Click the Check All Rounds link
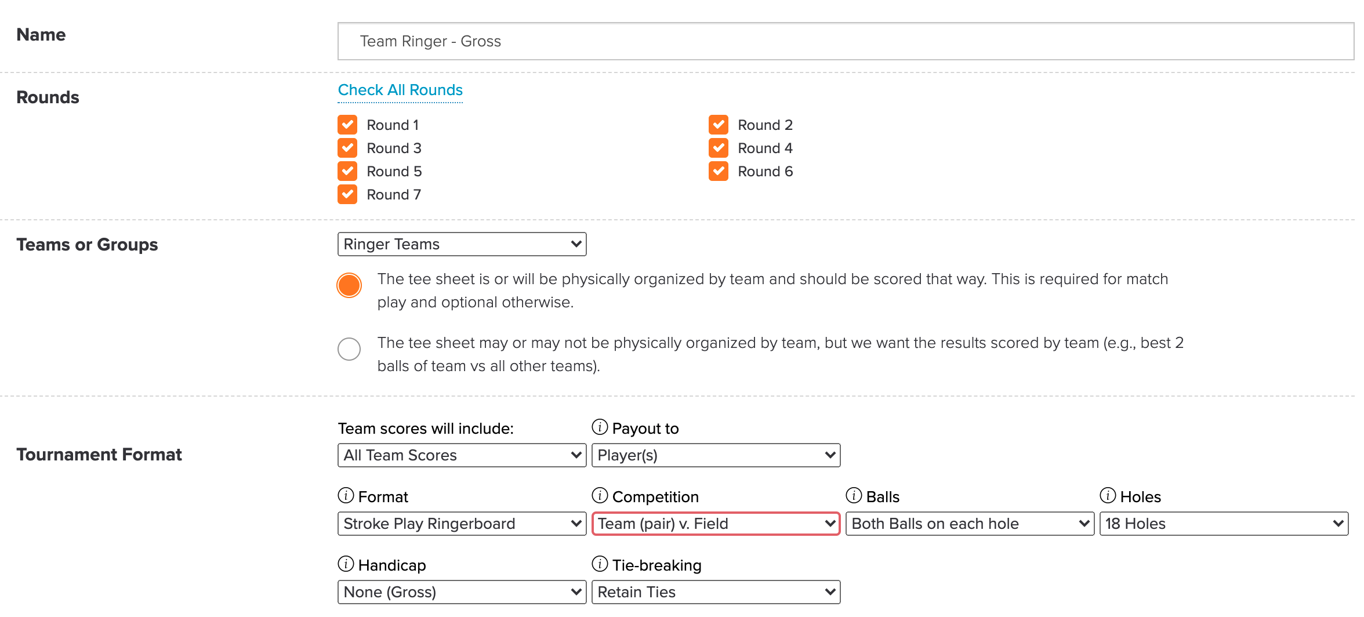1364x617 pixels. 400,90
